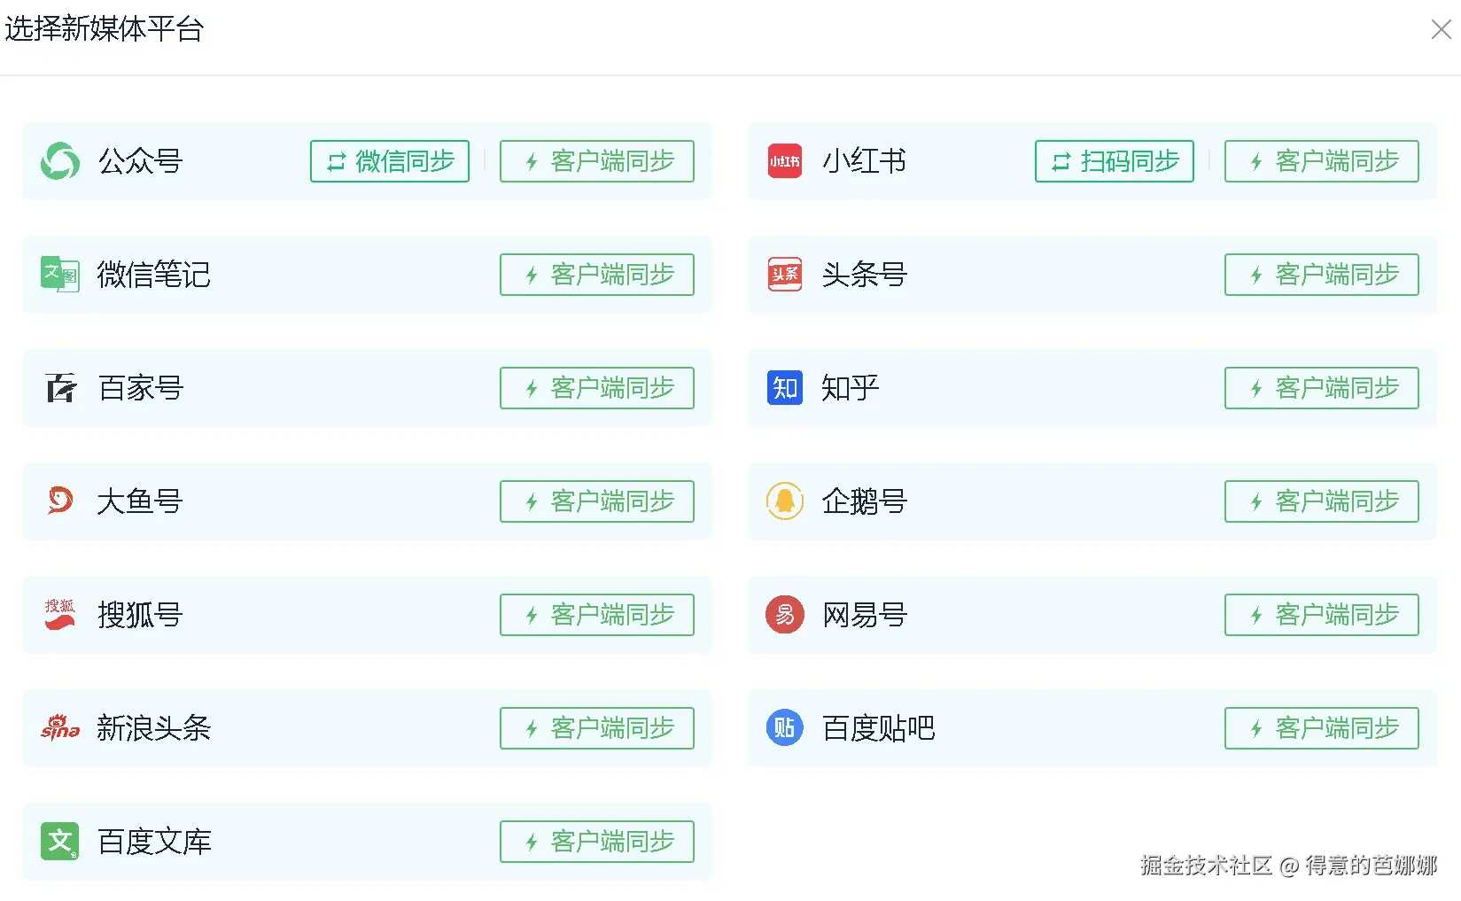Screen dimensions: 1461x901
Task: Click the 新浪头条 name label
Action: [x=154, y=728]
